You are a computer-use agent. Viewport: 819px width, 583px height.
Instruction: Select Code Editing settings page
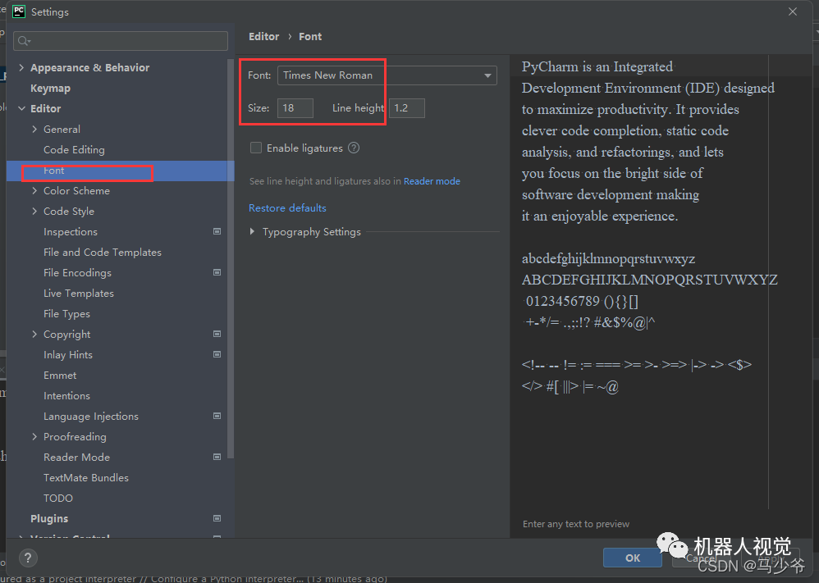(x=74, y=150)
